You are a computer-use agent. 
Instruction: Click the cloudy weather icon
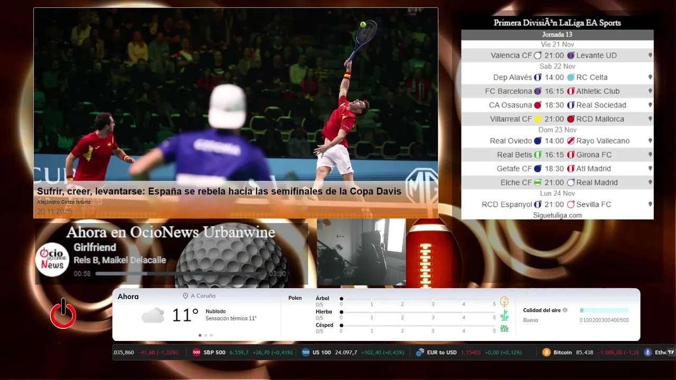153,316
